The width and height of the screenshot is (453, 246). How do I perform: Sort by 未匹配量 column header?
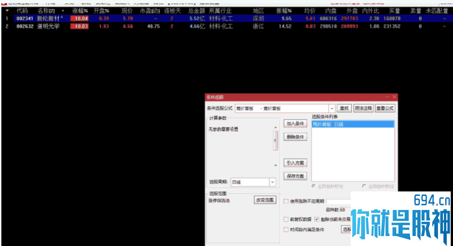(437, 11)
